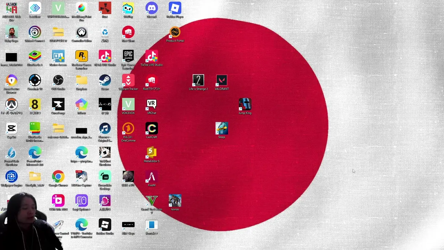Image resolution: width=444 pixels, height=250 pixels.
Task: Launch the MetaEditor 5 shortcut
Action: (x=152, y=153)
